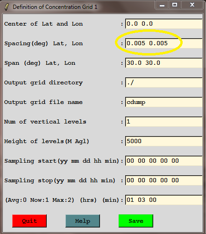206x234 pixels.
Task: Click the window title 'Definition of Concentration Grid 1'
Action: pos(55,7)
